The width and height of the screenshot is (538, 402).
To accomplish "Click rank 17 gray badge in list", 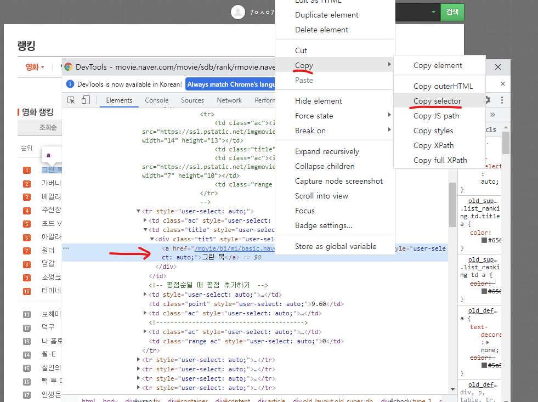I will tap(27, 395).
